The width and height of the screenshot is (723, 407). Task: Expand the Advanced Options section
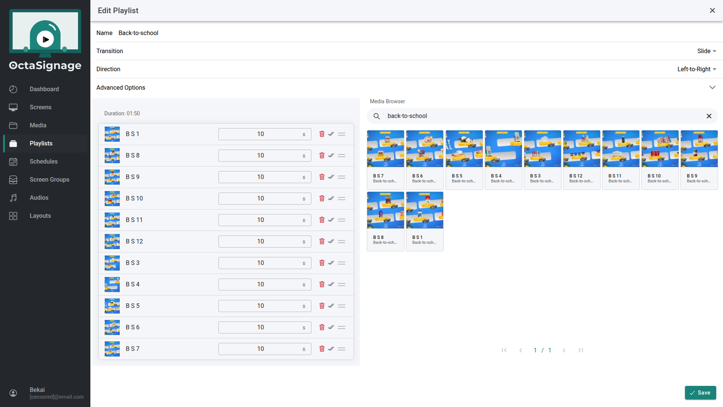pyautogui.click(x=712, y=87)
